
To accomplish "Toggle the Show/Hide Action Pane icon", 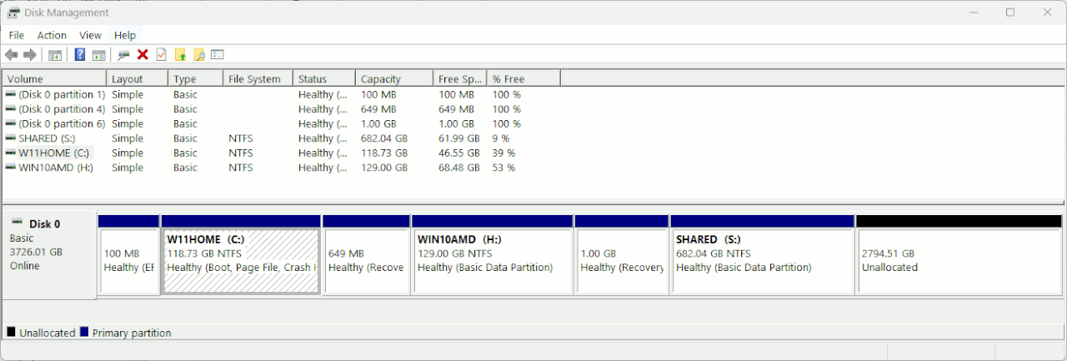I will (98, 55).
